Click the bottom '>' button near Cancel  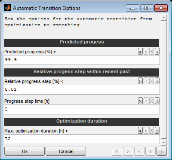[x=128, y=151]
